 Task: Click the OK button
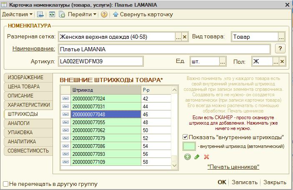coord(222,182)
